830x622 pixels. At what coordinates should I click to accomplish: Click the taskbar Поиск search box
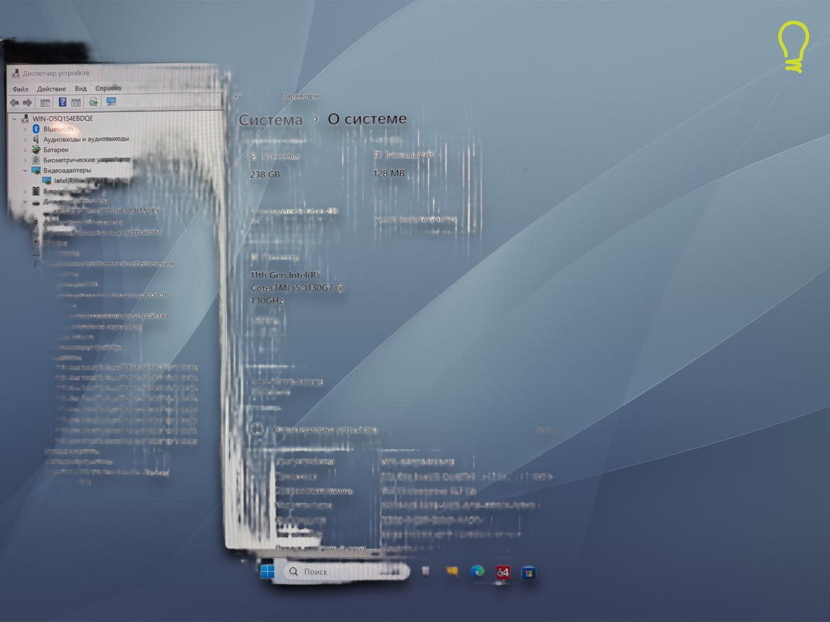point(346,571)
